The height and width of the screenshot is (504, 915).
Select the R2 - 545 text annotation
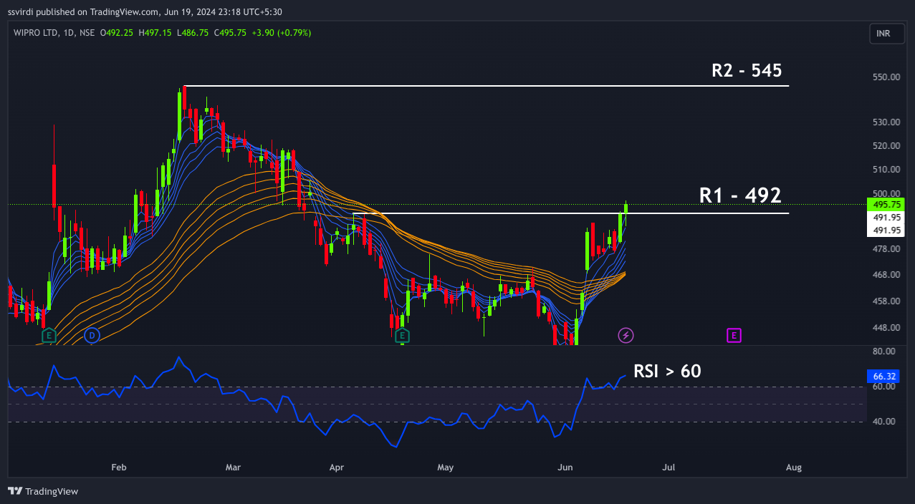[746, 70]
